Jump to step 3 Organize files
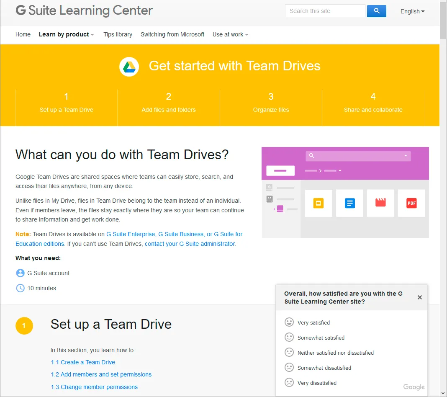The height and width of the screenshot is (397, 447). (271, 103)
